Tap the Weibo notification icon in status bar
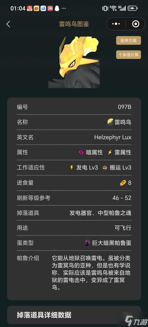This screenshot has width=148, height=327. [36, 8]
